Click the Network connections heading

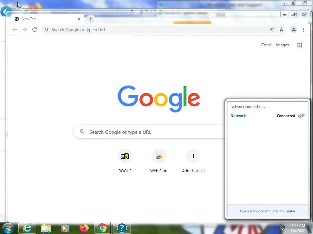248,107
